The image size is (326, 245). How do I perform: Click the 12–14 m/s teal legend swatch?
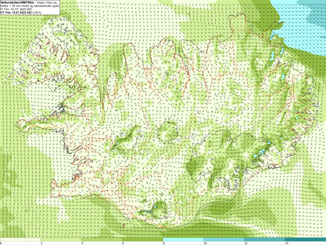point(265,240)
